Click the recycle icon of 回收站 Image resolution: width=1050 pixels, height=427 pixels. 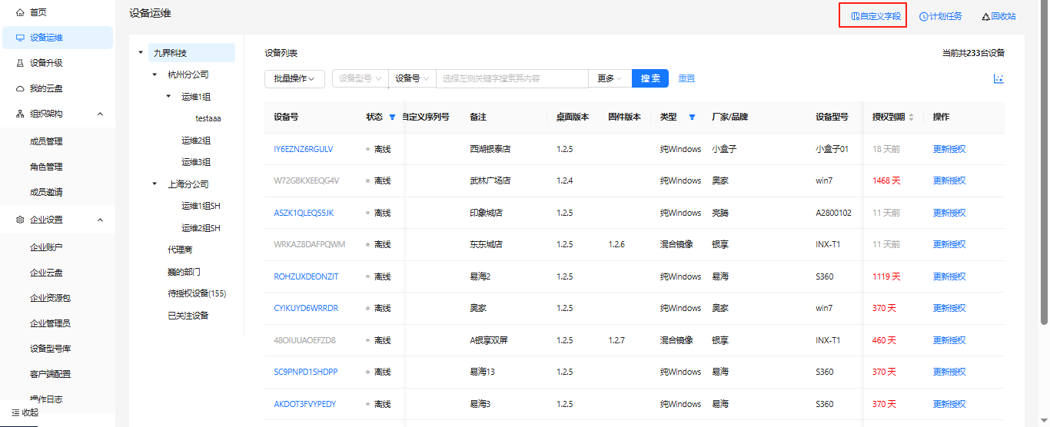click(x=985, y=16)
